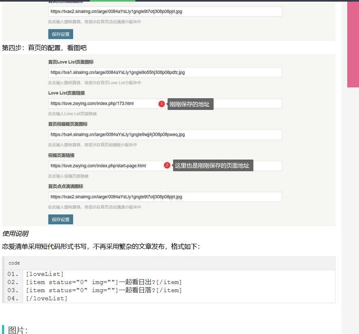Click the 图片 section heading

click(18, 330)
